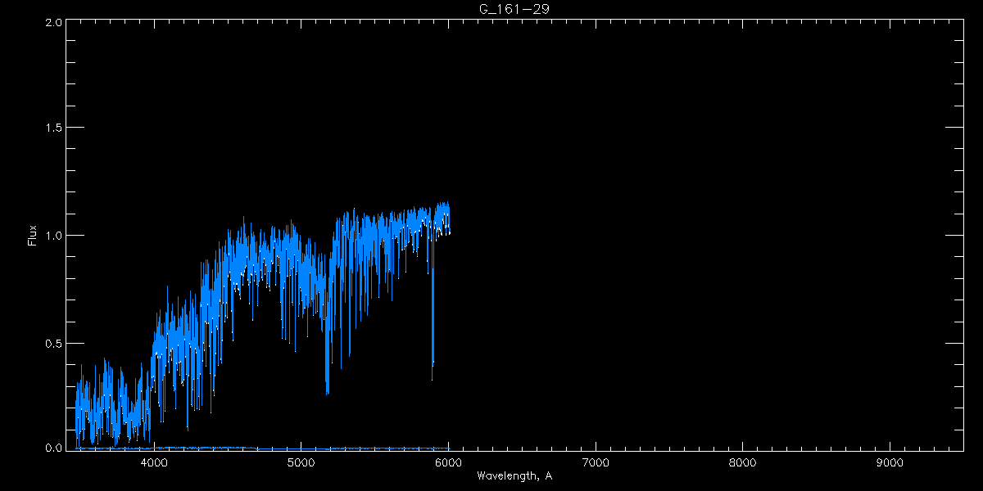Click the 4000 wavelength tick label
Image resolution: width=983 pixels, height=491 pixels.
point(154,462)
